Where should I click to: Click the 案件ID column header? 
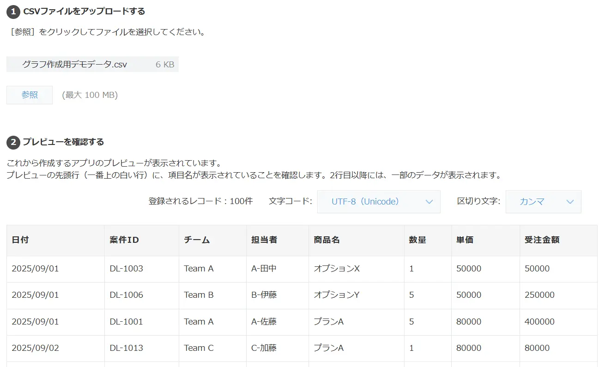click(x=124, y=240)
